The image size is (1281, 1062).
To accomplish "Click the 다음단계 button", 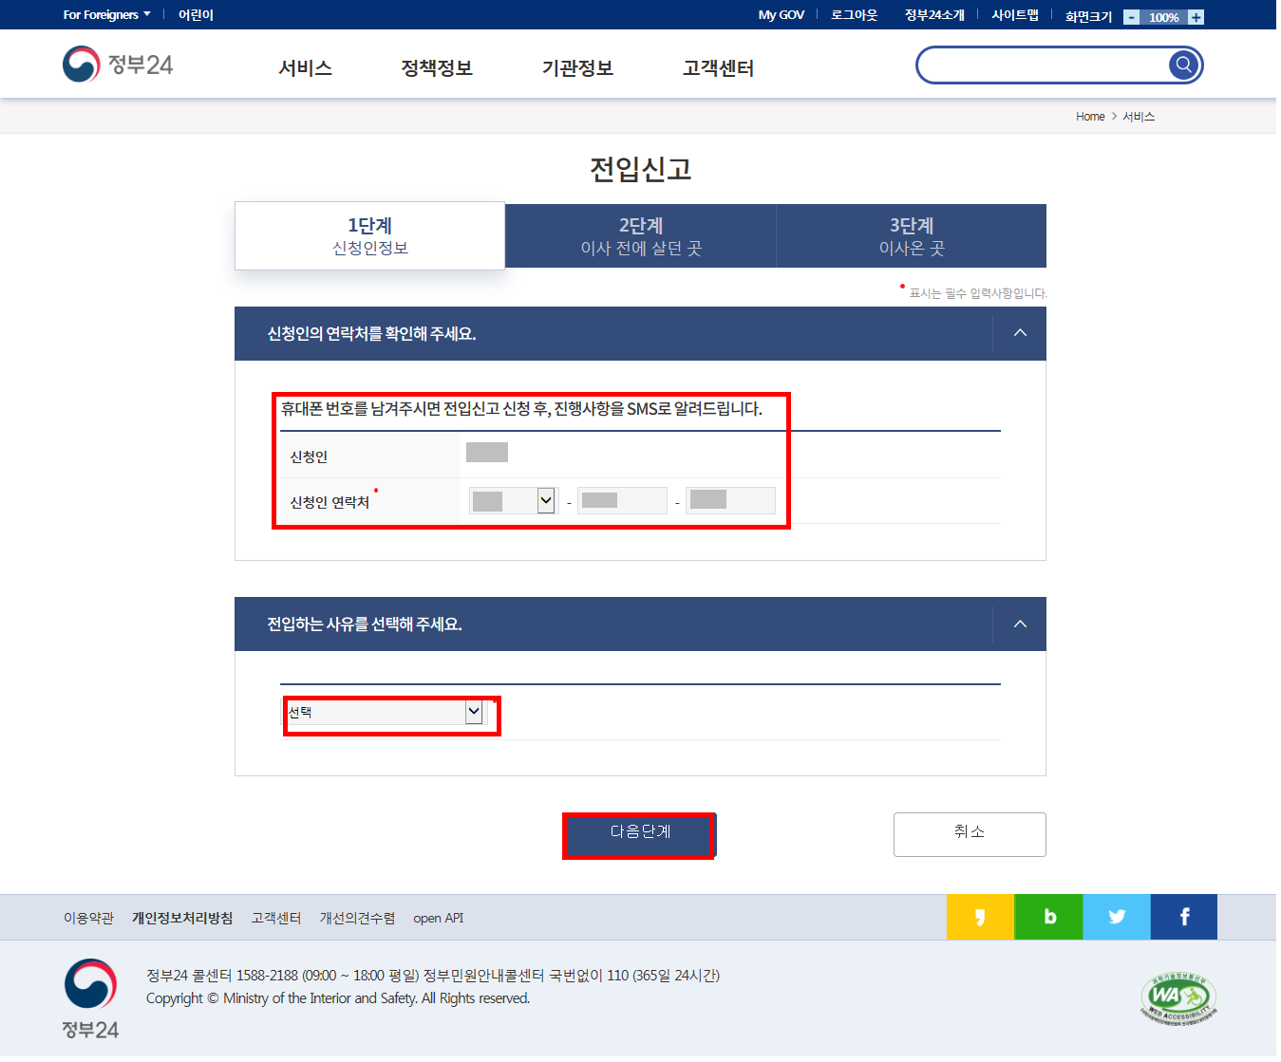I will (640, 834).
